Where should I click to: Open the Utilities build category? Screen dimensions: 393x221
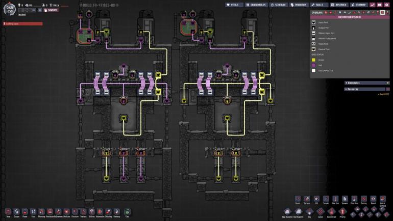click(92, 212)
